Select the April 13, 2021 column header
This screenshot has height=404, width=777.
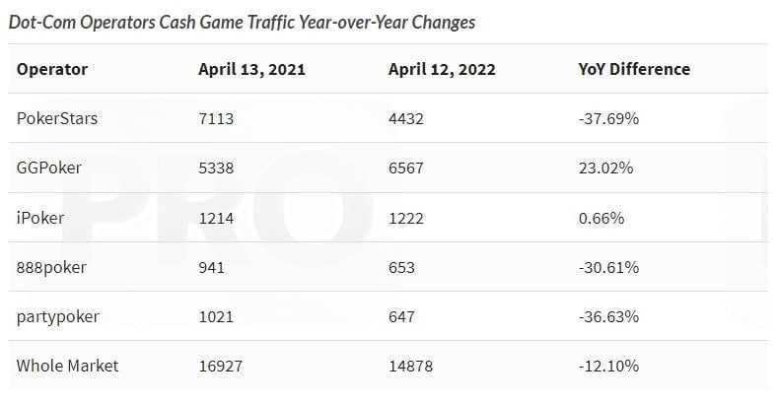point(251,69)
